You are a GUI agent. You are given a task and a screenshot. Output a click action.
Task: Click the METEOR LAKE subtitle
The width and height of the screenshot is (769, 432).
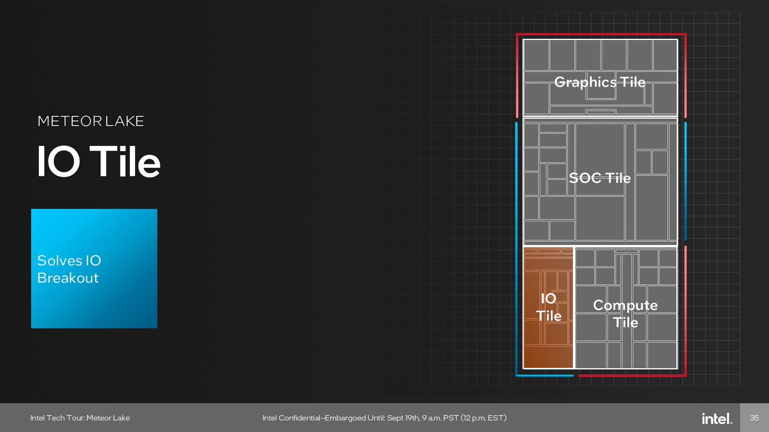tap(91, 121)
